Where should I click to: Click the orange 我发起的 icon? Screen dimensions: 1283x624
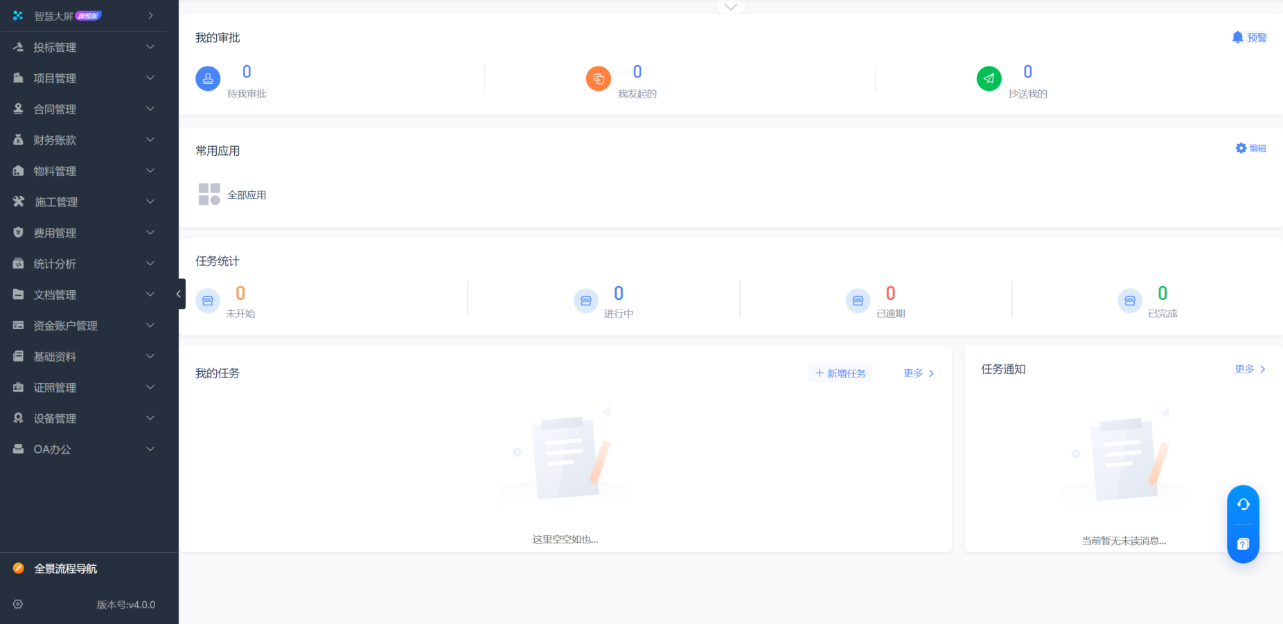(599, 79)
